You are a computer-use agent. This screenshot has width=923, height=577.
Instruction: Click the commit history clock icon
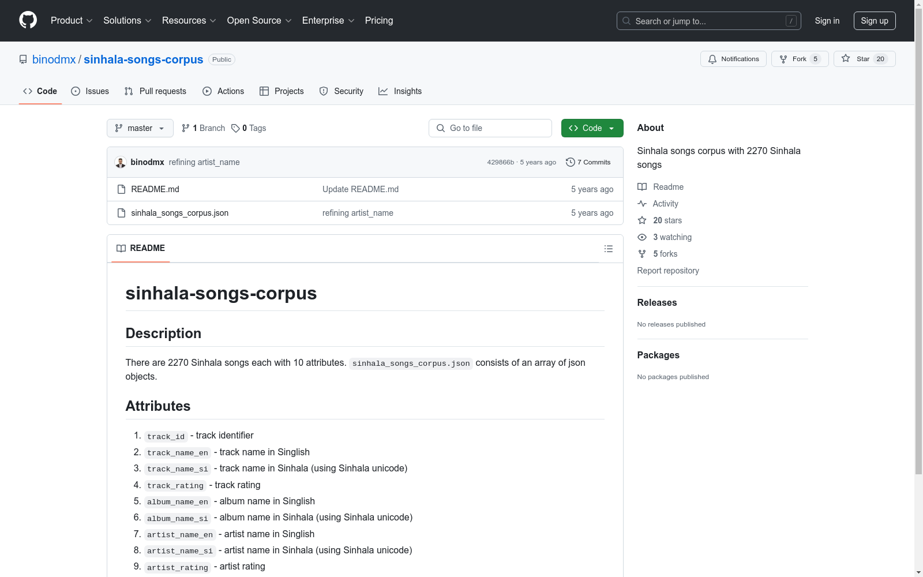[571, 162]
